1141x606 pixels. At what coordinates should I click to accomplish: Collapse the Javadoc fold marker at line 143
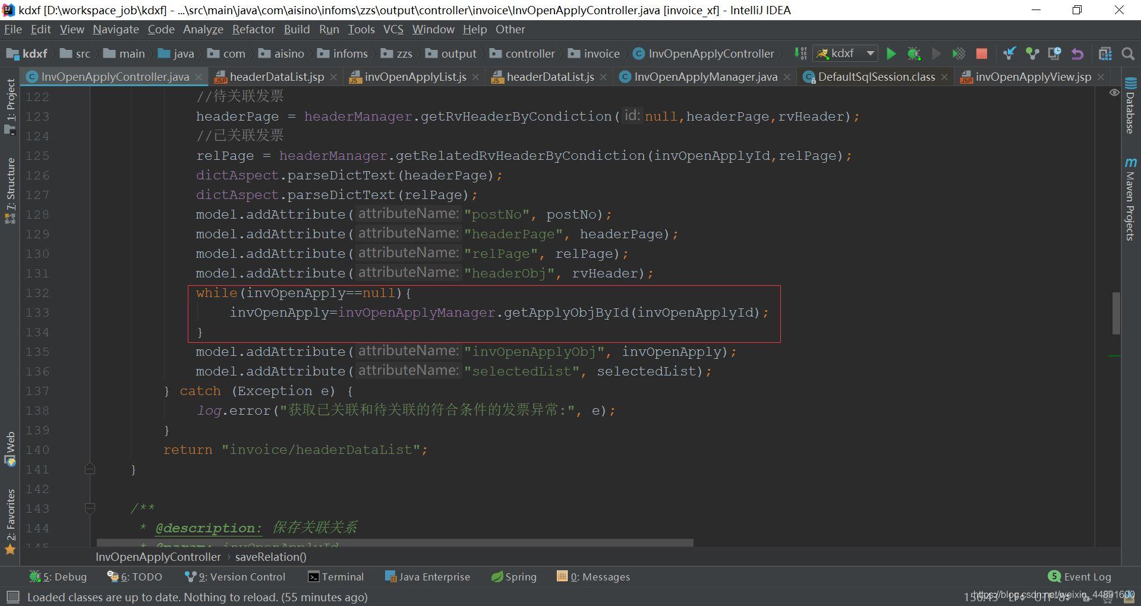click(x=90, y=509)
